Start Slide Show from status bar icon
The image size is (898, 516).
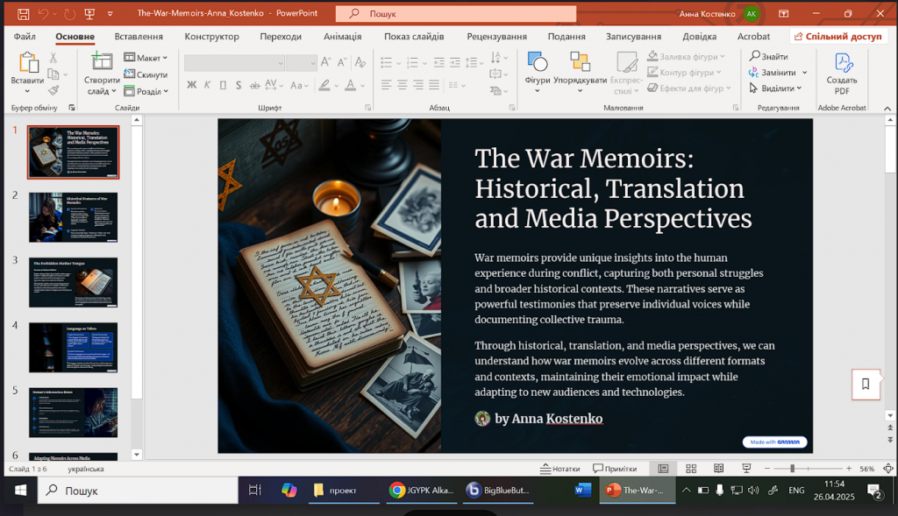coord(746,469)
